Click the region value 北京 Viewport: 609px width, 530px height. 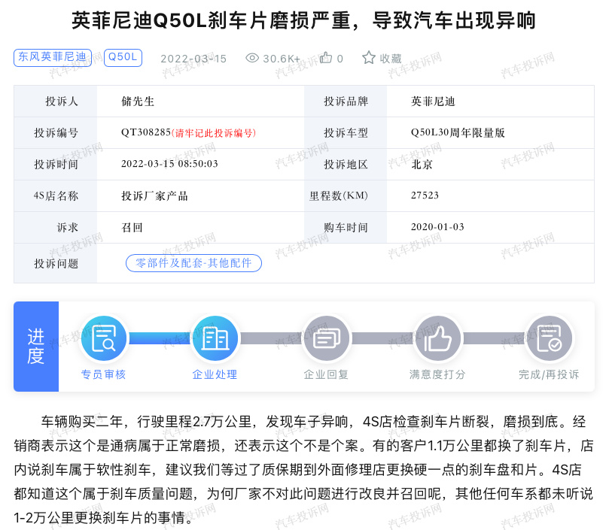pyautogui.click(x=422, y=165)
